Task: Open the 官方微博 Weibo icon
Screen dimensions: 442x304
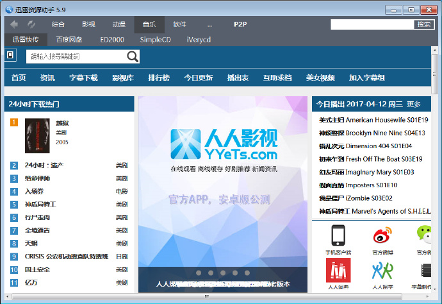Action: tap(382, 235)
